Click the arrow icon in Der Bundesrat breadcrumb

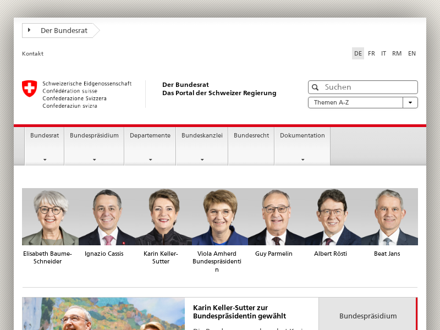click(x=29, y=30)
